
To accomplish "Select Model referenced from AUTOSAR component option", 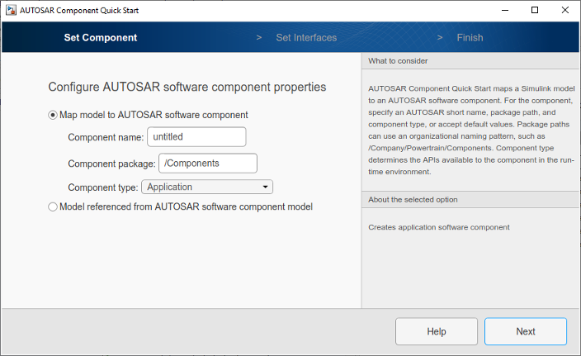I will pos(54,207).
